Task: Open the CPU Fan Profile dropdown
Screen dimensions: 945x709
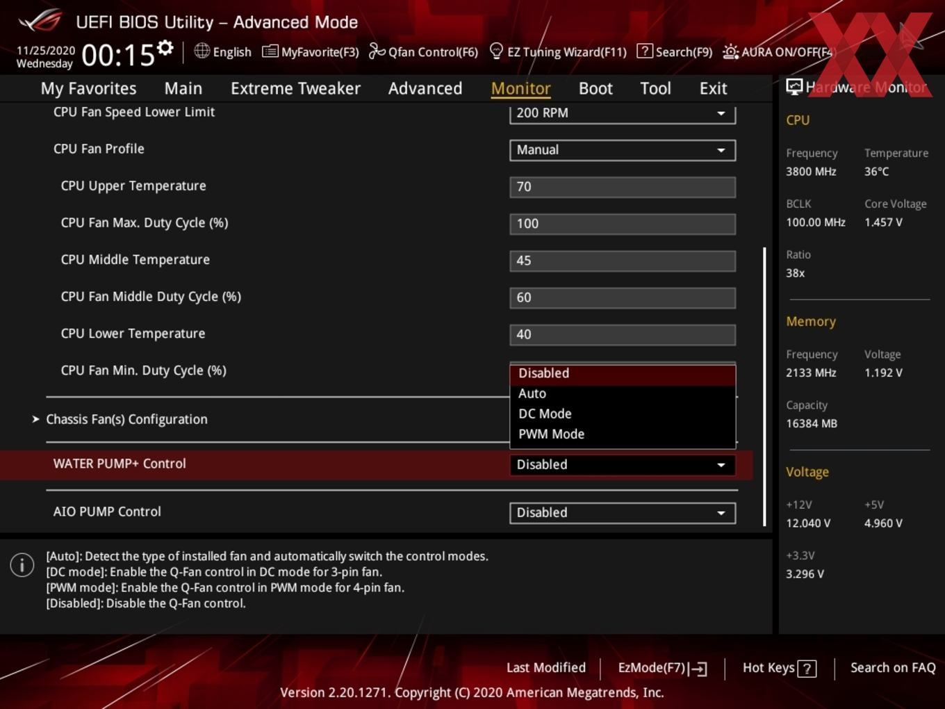Action: [623, 150]
